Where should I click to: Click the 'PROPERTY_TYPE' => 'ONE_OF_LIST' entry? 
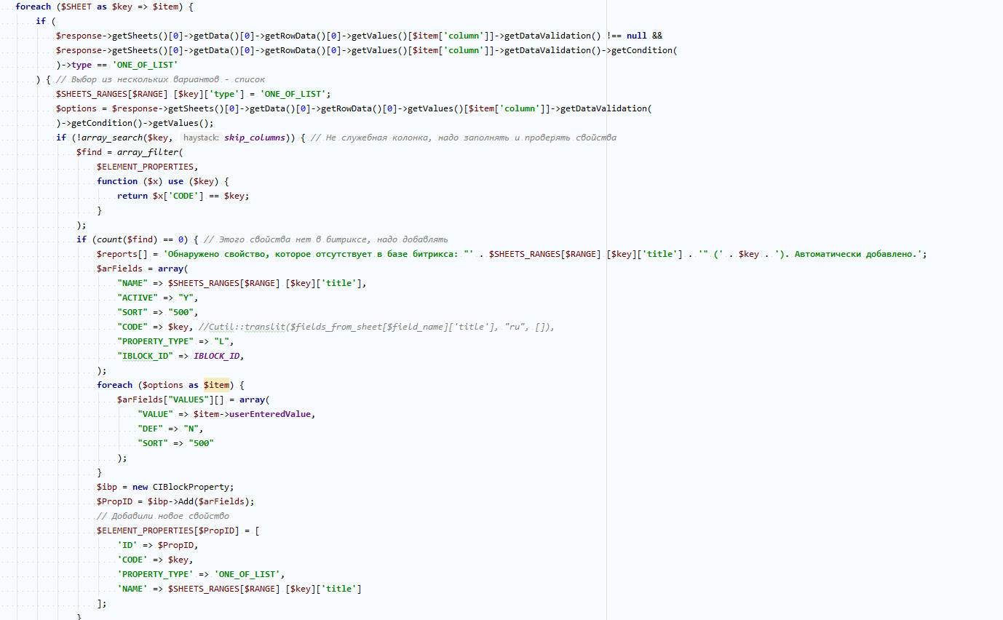[x=201, y=574]
